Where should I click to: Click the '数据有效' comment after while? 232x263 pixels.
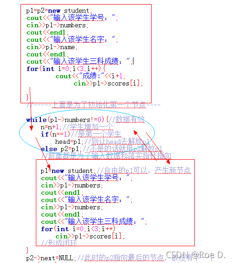tap(130, 119)
